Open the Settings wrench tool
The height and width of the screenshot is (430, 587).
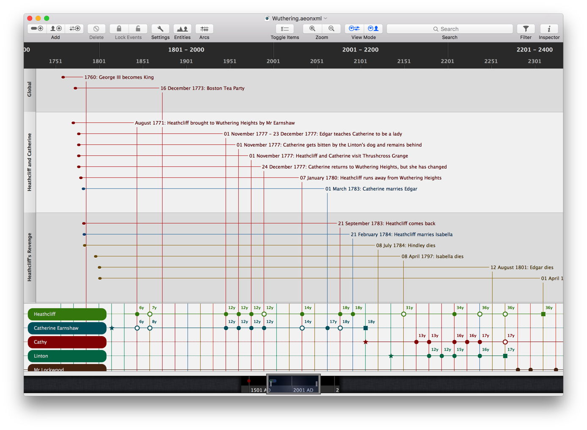coord(160,29)
